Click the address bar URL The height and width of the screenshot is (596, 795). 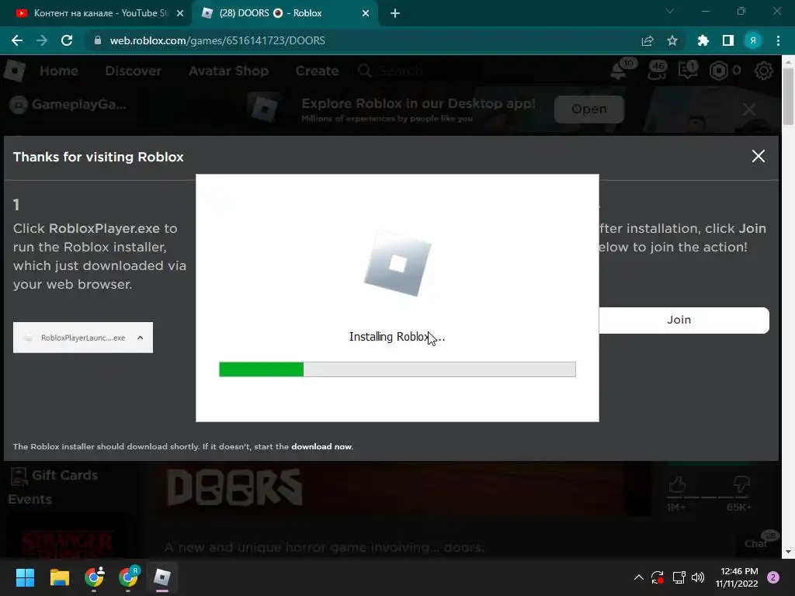pos(217,40)
